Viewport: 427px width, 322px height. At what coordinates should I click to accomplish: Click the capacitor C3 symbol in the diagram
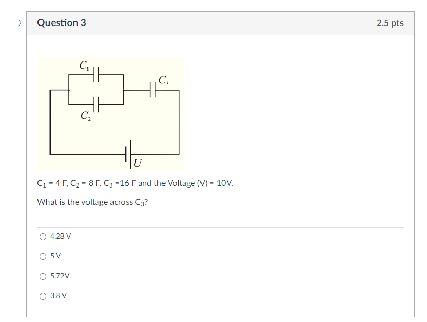coord(153,90)
